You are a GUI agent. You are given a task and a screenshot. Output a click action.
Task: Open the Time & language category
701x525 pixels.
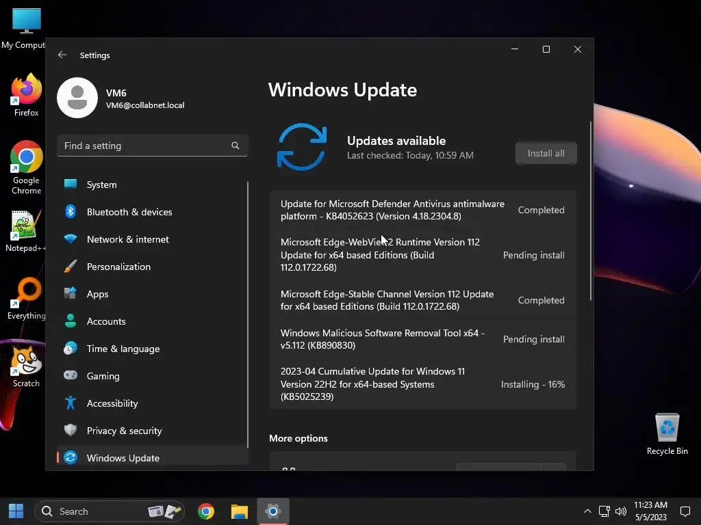click(x=152, y=348)
